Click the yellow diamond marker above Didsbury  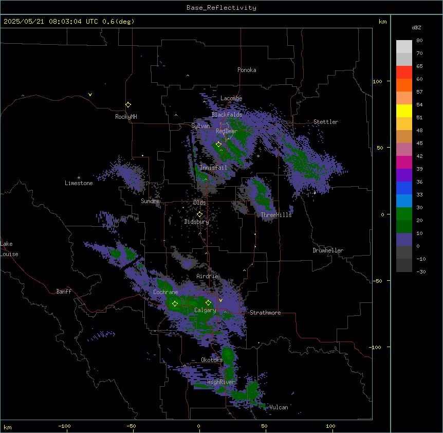click(199, 214)
